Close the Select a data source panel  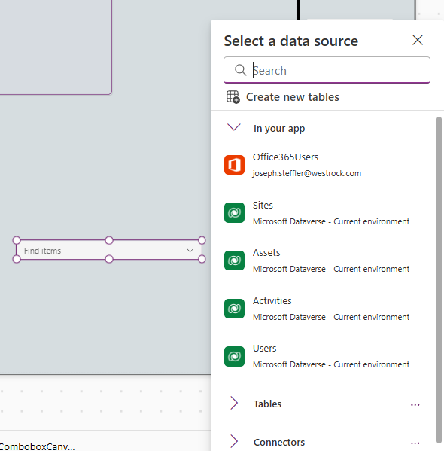pyautogui.click(x=418, y=40)
